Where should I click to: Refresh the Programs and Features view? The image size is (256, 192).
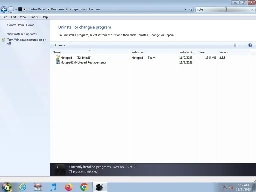191,9
